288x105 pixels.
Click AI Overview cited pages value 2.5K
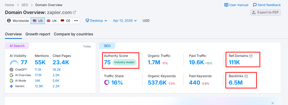[56, 75]
